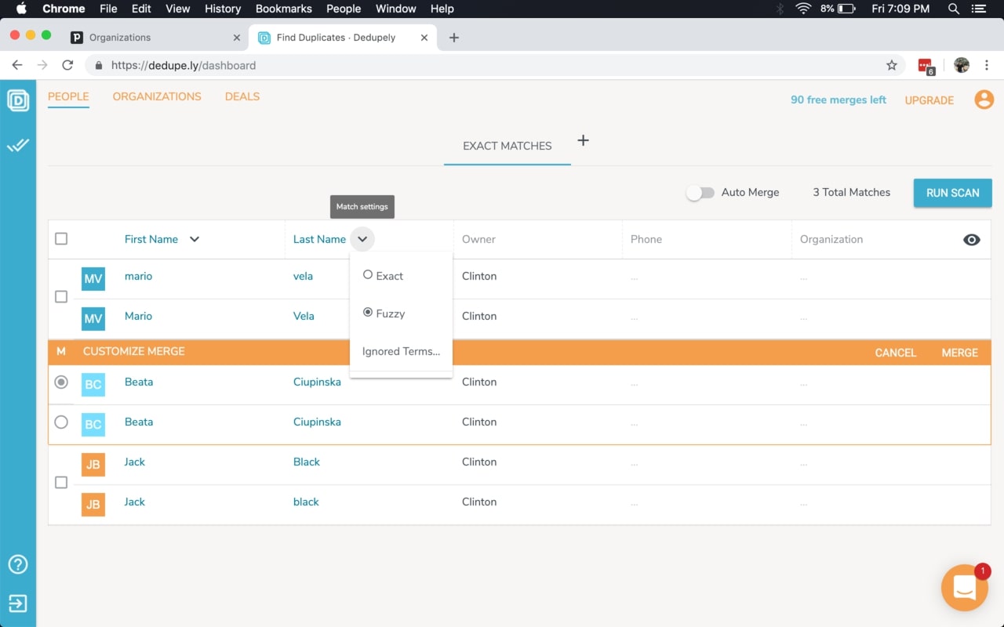
Task: Check the select-all checkbox in table header
Action: 61,239
